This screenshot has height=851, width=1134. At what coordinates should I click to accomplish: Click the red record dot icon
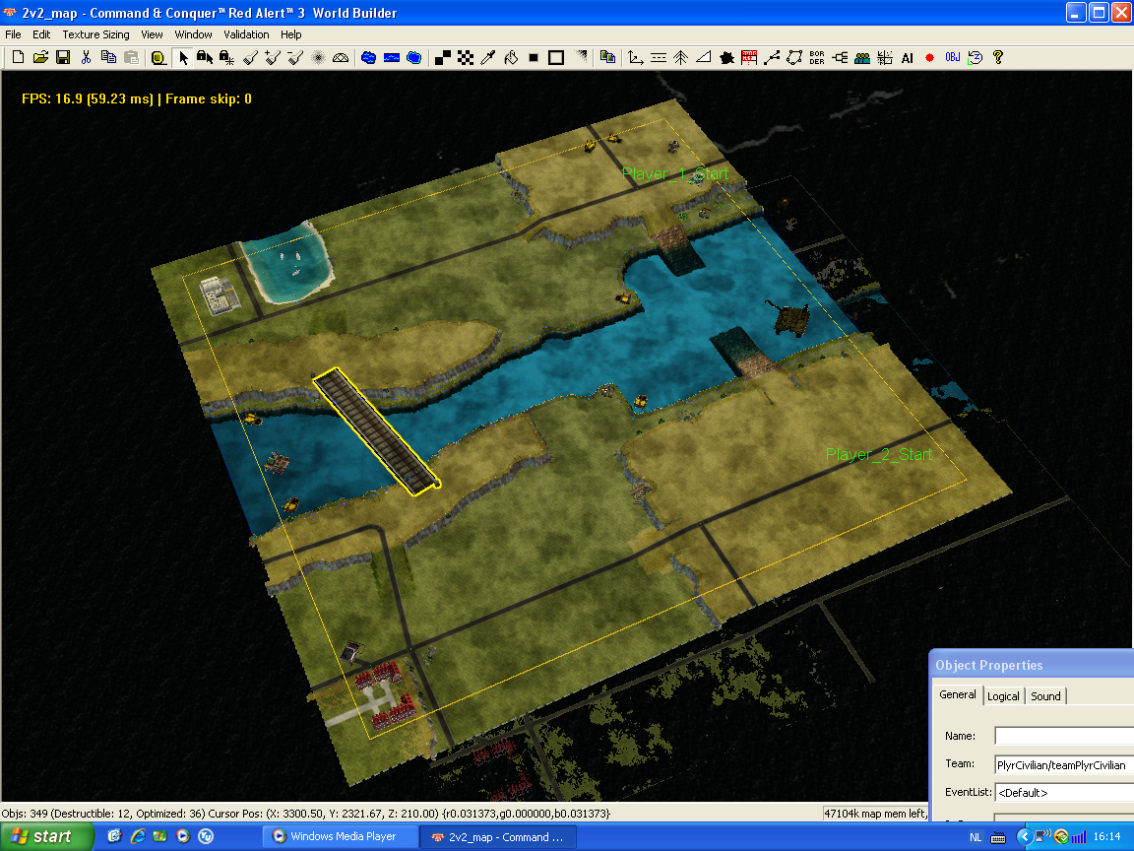(x=929, y=58)
